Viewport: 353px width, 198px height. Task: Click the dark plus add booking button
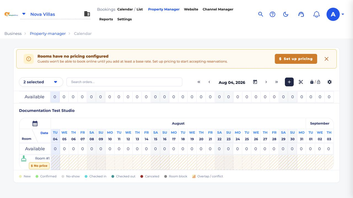tap(289, 82)
